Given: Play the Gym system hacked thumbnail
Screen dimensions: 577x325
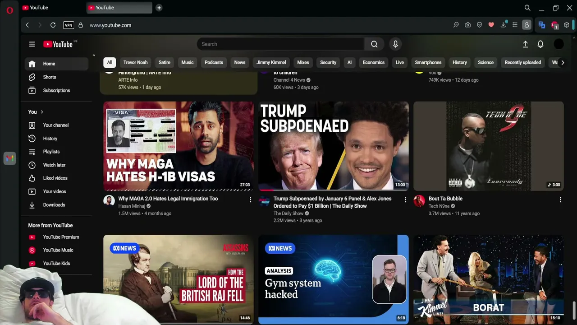Looking at the screenshot, I should click(x=334, y=279).
